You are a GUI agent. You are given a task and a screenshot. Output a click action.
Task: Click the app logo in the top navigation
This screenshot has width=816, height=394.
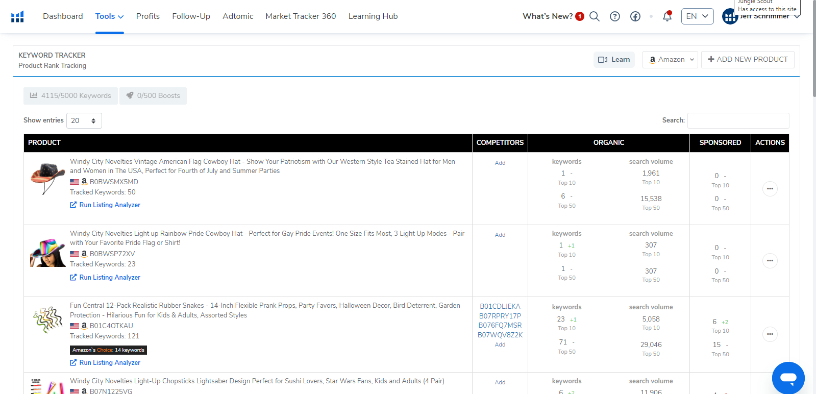point(17,17)
